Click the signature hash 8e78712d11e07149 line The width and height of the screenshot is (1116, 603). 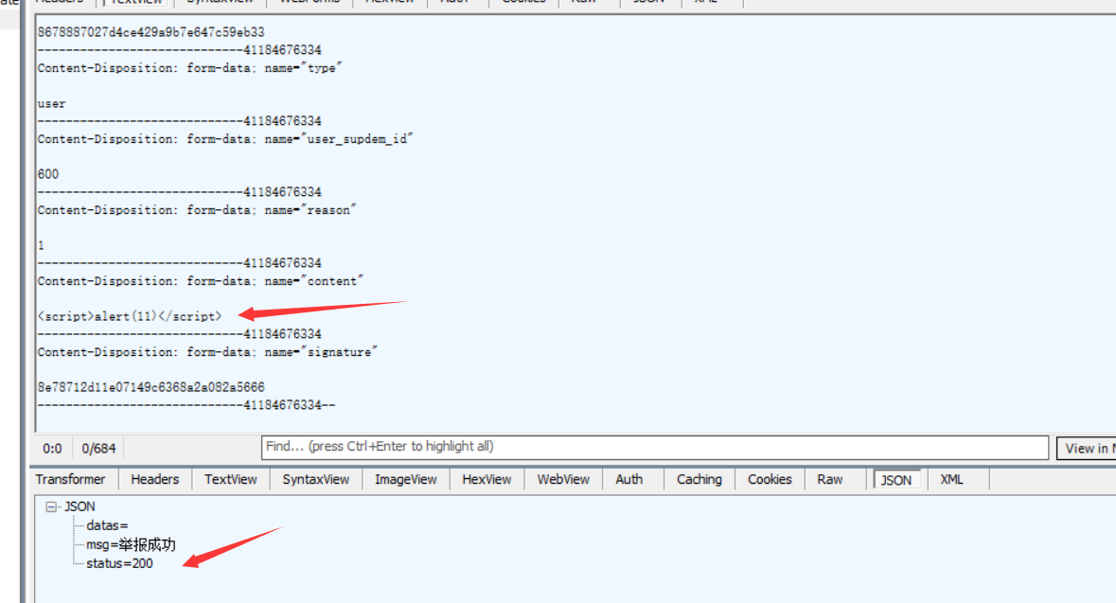[x=151, y=387]
